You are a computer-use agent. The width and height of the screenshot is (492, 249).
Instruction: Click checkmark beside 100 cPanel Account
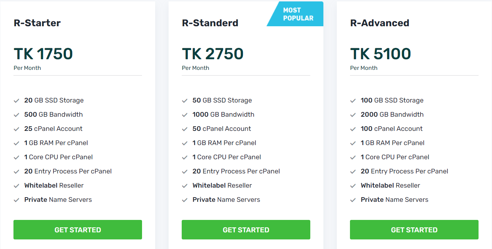[353, 129]
